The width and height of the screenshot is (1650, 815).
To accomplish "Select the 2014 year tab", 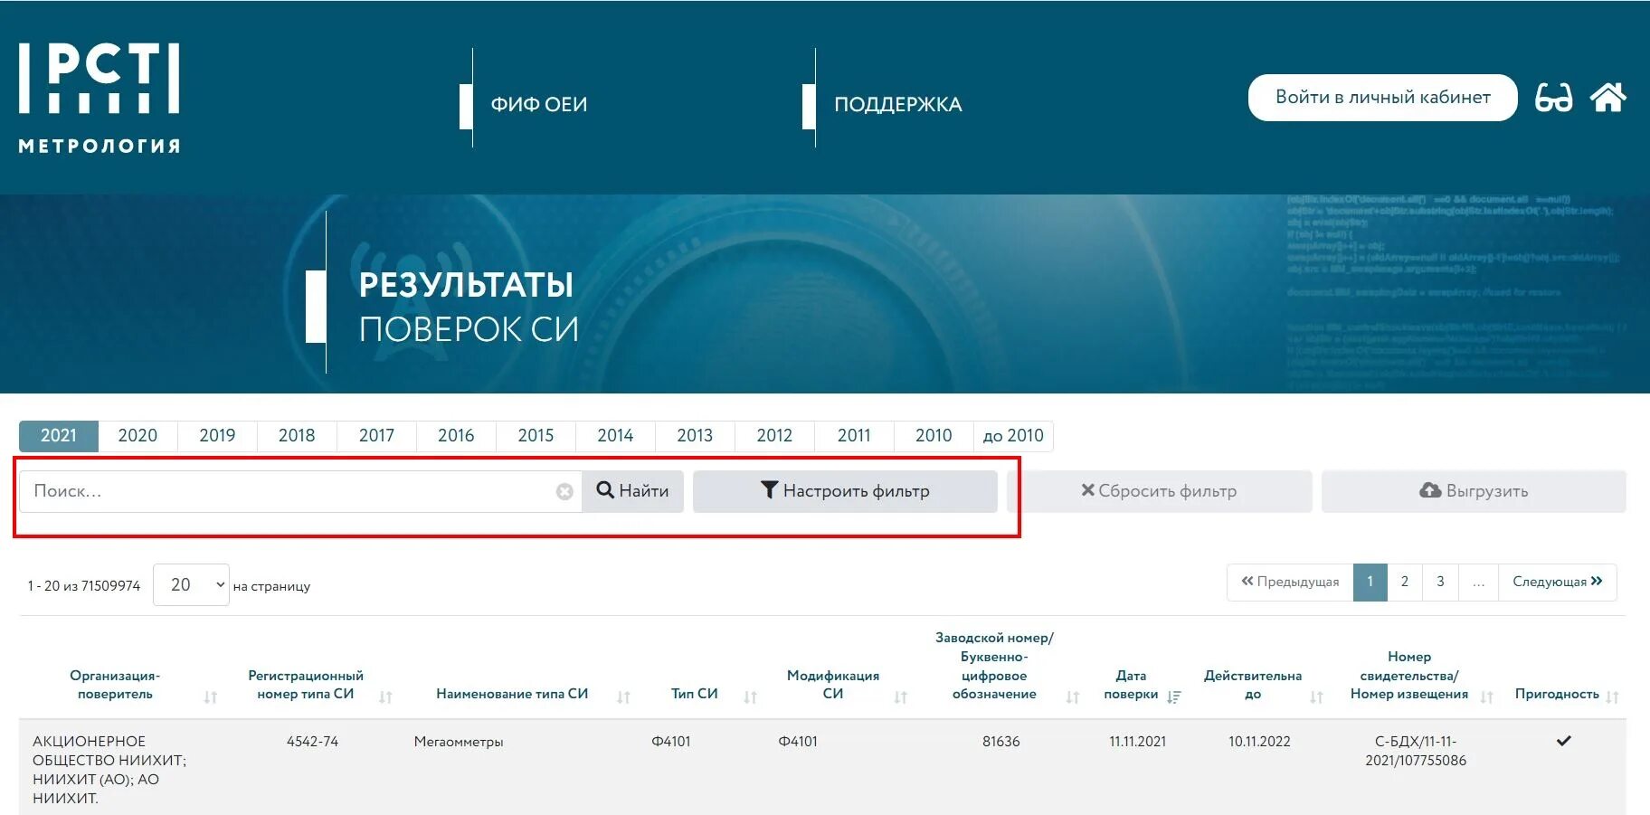I will pyautogui.click(x=615, y=435).
